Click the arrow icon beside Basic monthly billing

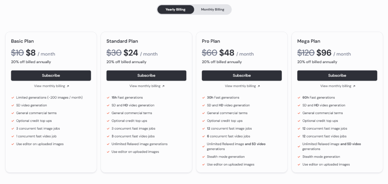point(68,86)
